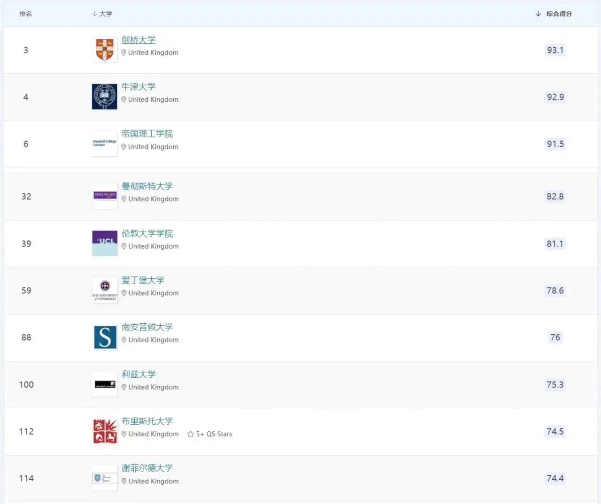Open the University of Bristol logo
The height and width of the screenshot is (504, 601).
click(x=105, y=431)
